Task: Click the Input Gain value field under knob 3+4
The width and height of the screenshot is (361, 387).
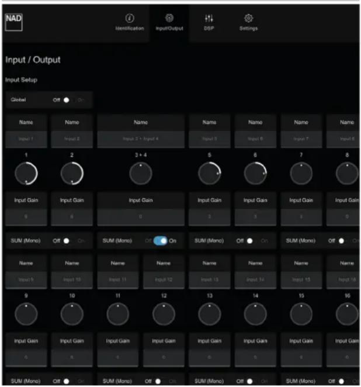Action: click(x=141, y=217)
